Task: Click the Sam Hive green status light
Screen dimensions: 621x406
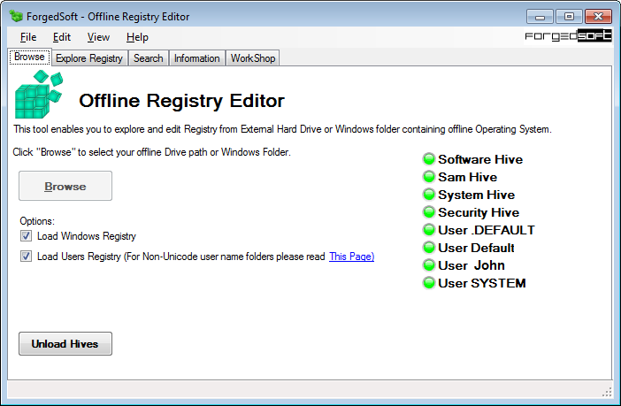Action: point(429,177)
